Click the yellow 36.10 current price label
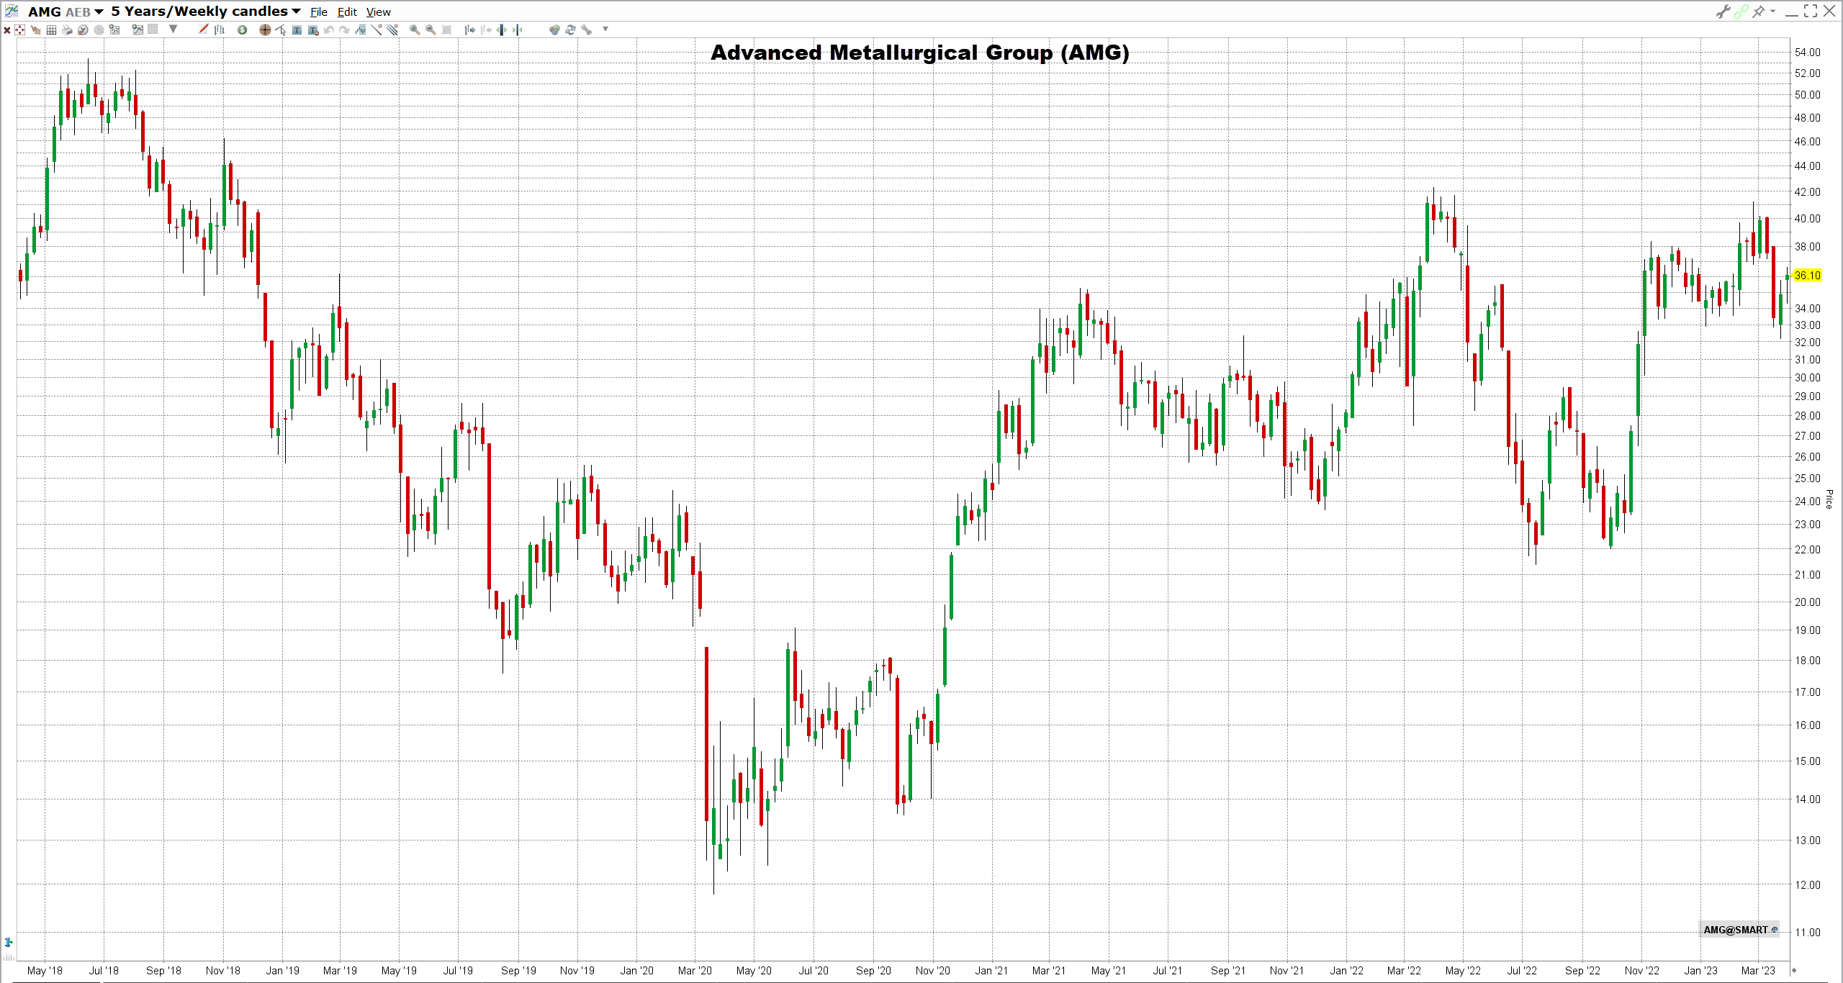Image resolution: width=1843 pixels, height=983 pixels. [1807, 276]
